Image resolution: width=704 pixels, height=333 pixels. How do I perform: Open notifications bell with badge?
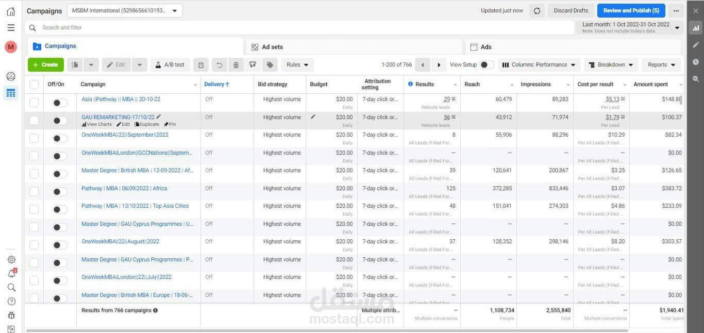click(11, 274)
